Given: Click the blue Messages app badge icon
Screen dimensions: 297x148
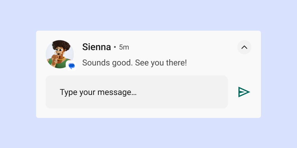Looking at the screenshot, I should point(71,66).
